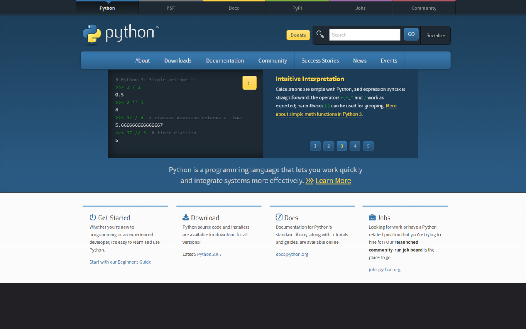The image size is (526, 329).
Task: Click the Docs section icon
Action: click(x=279, y=218)
